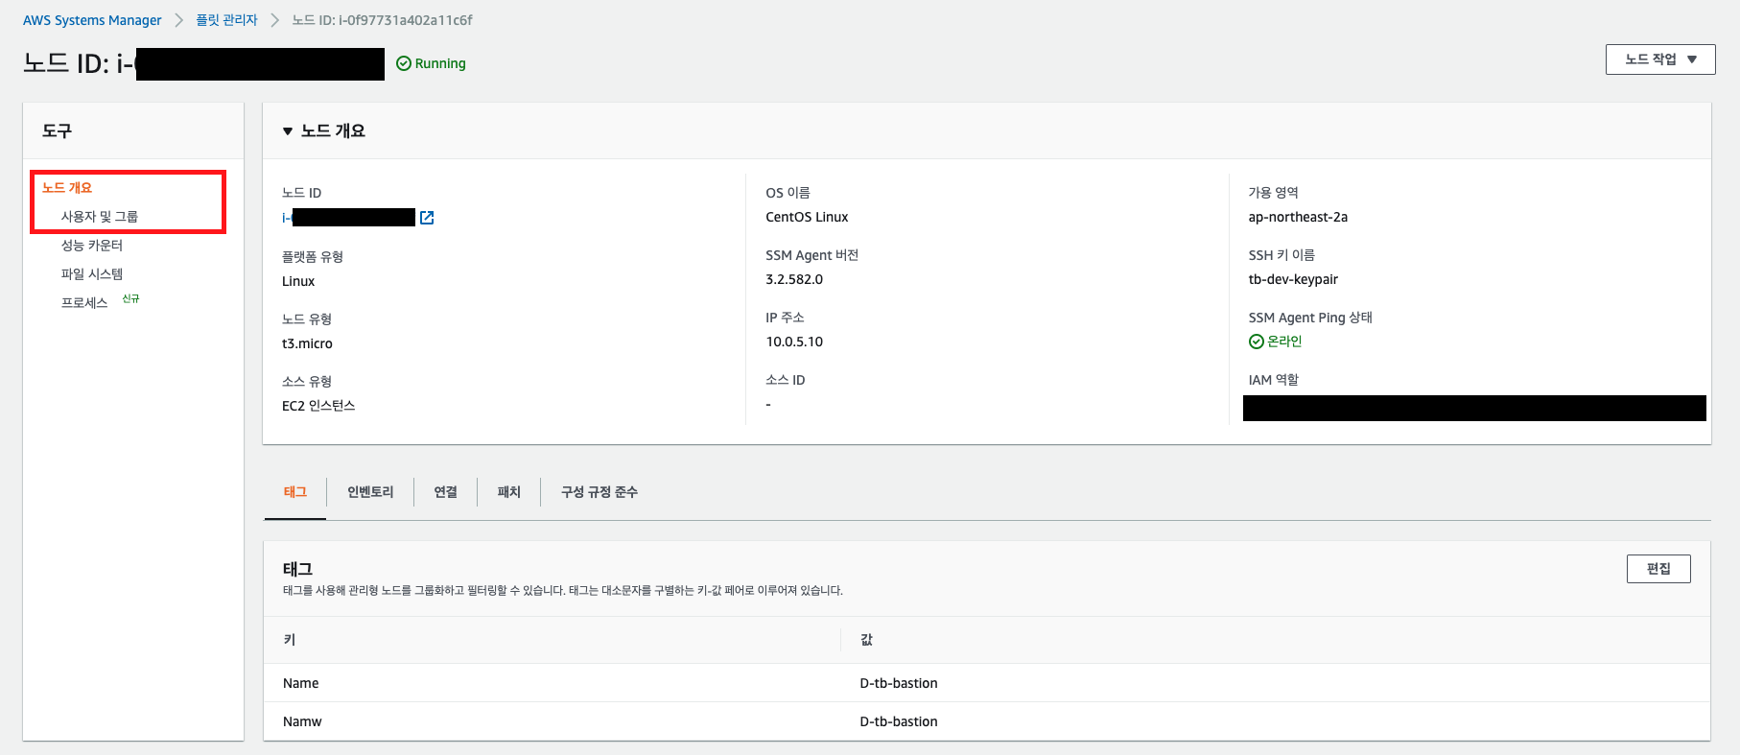Switch to the 구성 규정 준수 tab
1740x755 pixels.
599,492
